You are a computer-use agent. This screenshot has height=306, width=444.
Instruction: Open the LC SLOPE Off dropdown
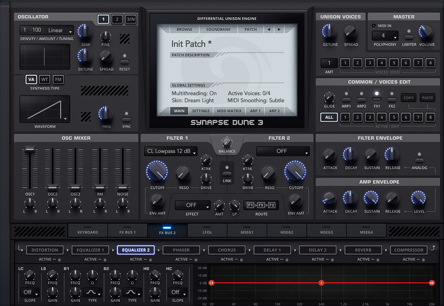coord(29,292)
